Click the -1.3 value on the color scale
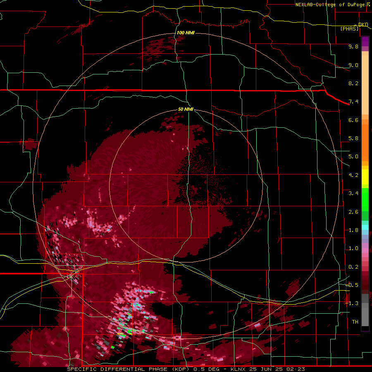 click(x=352, y=303)
